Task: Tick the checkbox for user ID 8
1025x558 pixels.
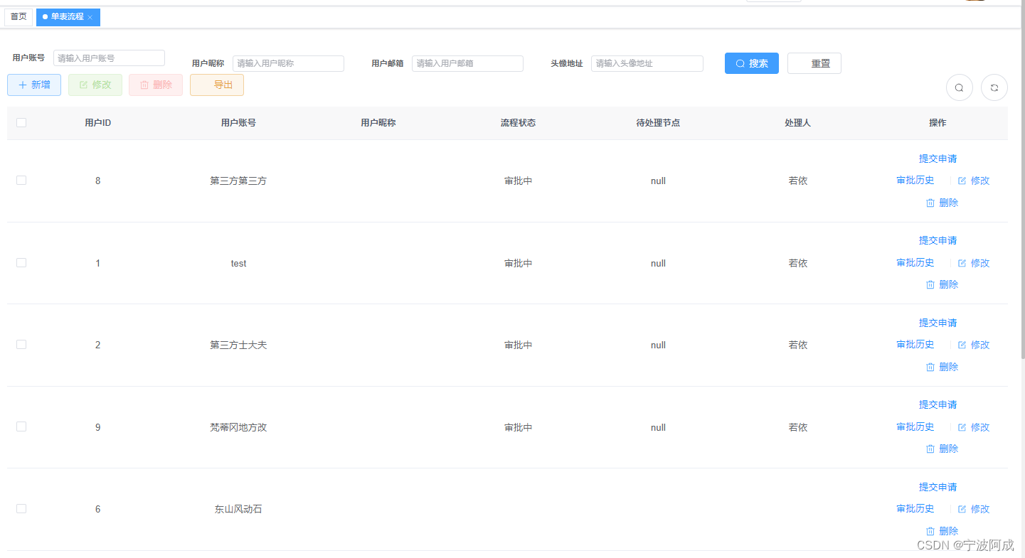Action: [x=21, y=181]
